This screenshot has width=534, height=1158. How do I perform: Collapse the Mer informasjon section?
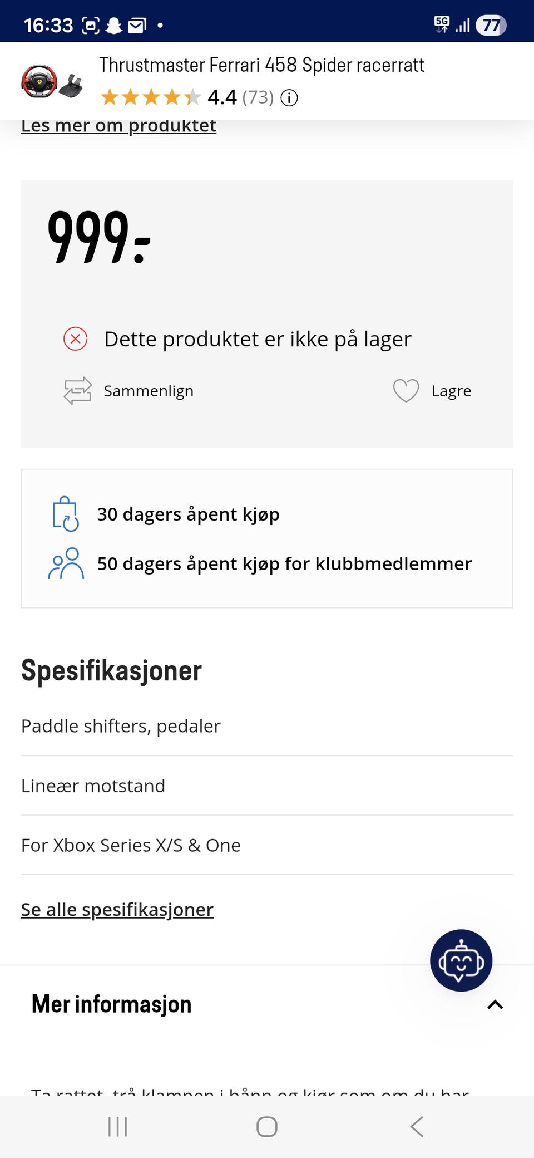(495, 1005)
